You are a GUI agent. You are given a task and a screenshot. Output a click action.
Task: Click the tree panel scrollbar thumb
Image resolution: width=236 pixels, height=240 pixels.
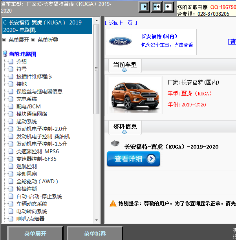click(97, 69)
